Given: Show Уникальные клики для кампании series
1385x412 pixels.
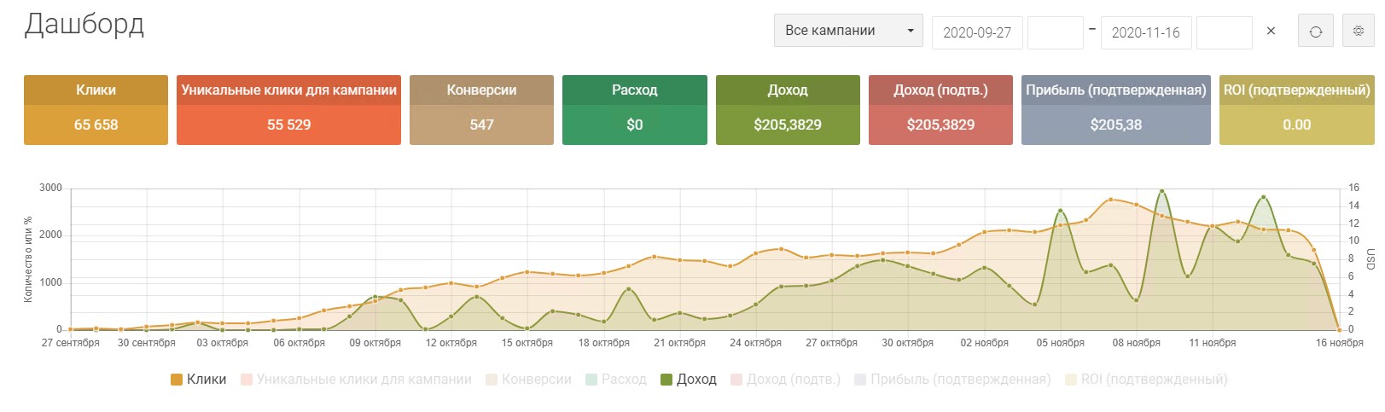Looking at the screenshot, I should [x=356, y=380].
